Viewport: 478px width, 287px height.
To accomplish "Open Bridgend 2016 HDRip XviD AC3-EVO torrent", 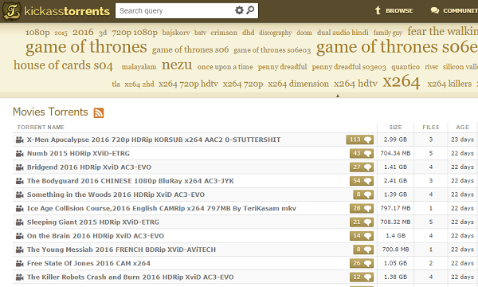I will (x=89, y=167).
